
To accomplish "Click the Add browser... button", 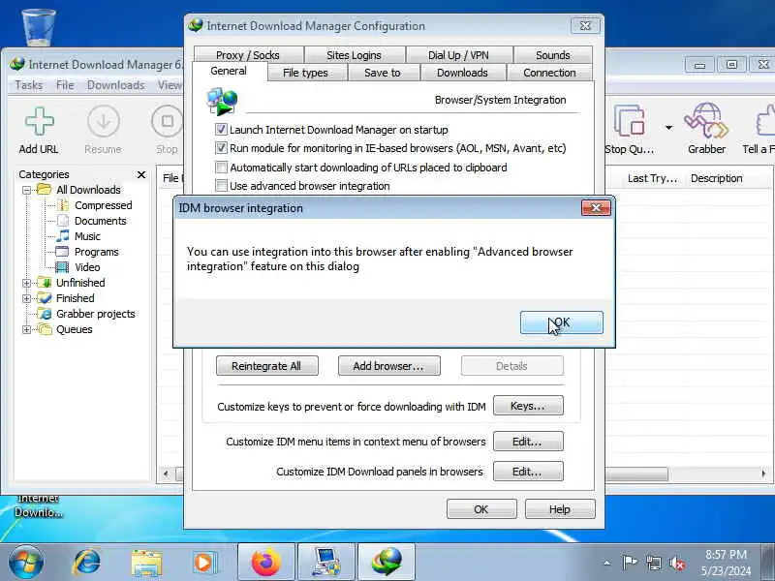I will (389, 366).
